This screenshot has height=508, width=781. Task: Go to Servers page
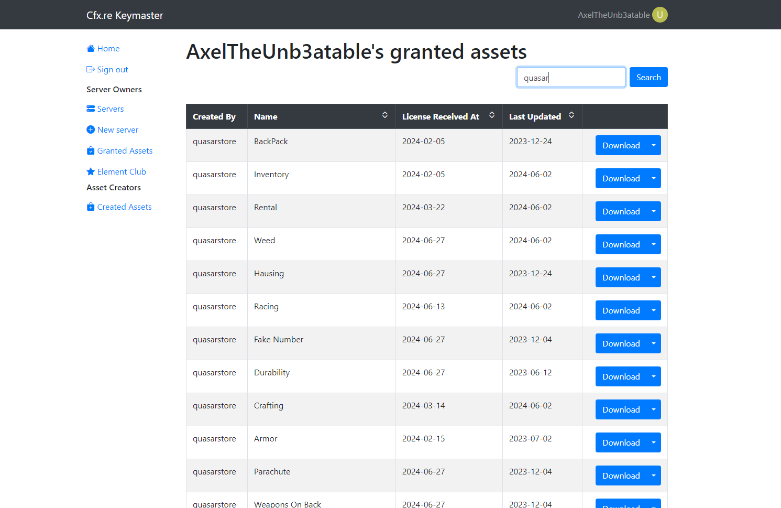111,109
